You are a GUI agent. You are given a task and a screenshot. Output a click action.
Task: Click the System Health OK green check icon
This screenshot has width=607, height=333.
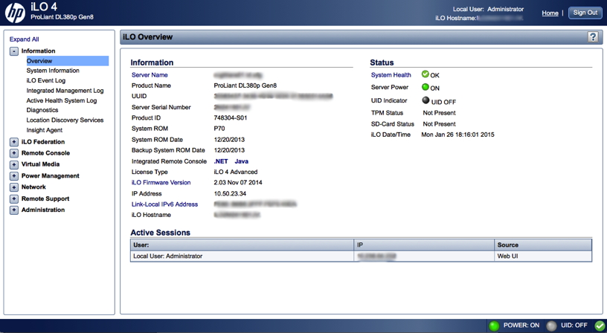pyautogui.click(x=425, y=74)
